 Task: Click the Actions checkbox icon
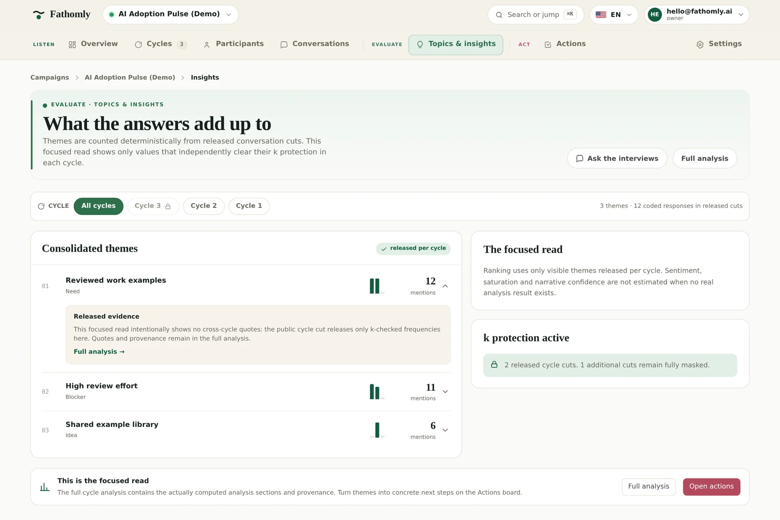click(x=548, y=44)
